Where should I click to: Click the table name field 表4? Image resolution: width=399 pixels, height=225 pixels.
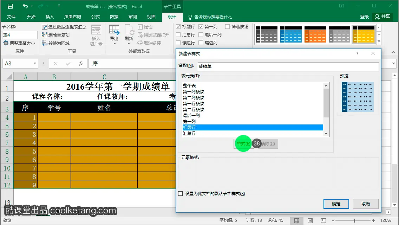coord(20,35)
